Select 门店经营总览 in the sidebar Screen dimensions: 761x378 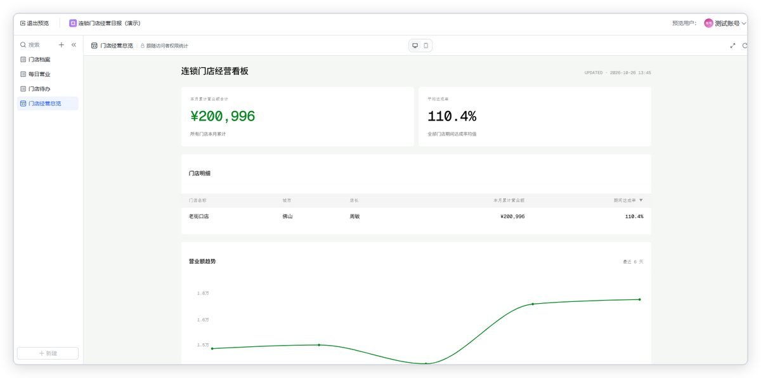click(48, 103)
